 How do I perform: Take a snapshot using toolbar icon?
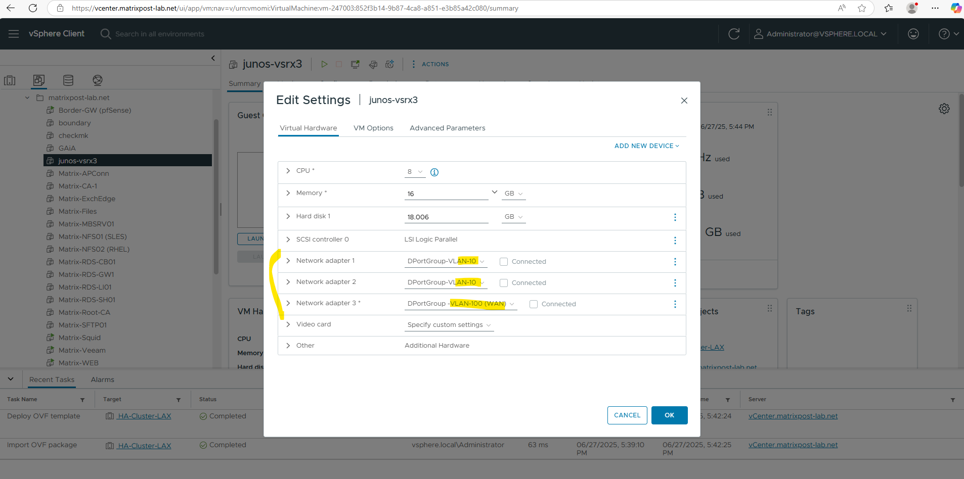point(389,64)
